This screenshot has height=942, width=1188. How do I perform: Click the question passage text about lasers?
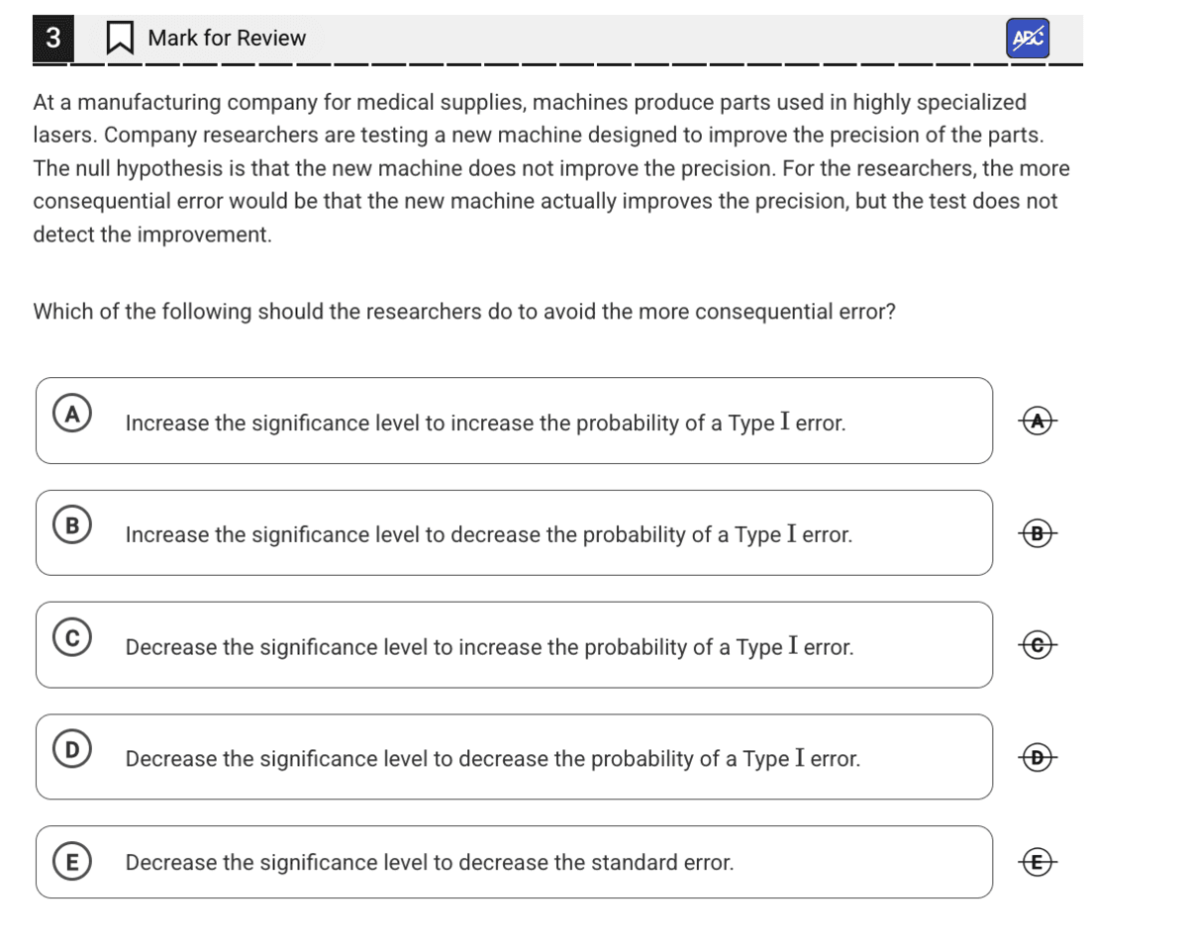tap(551, 168)
